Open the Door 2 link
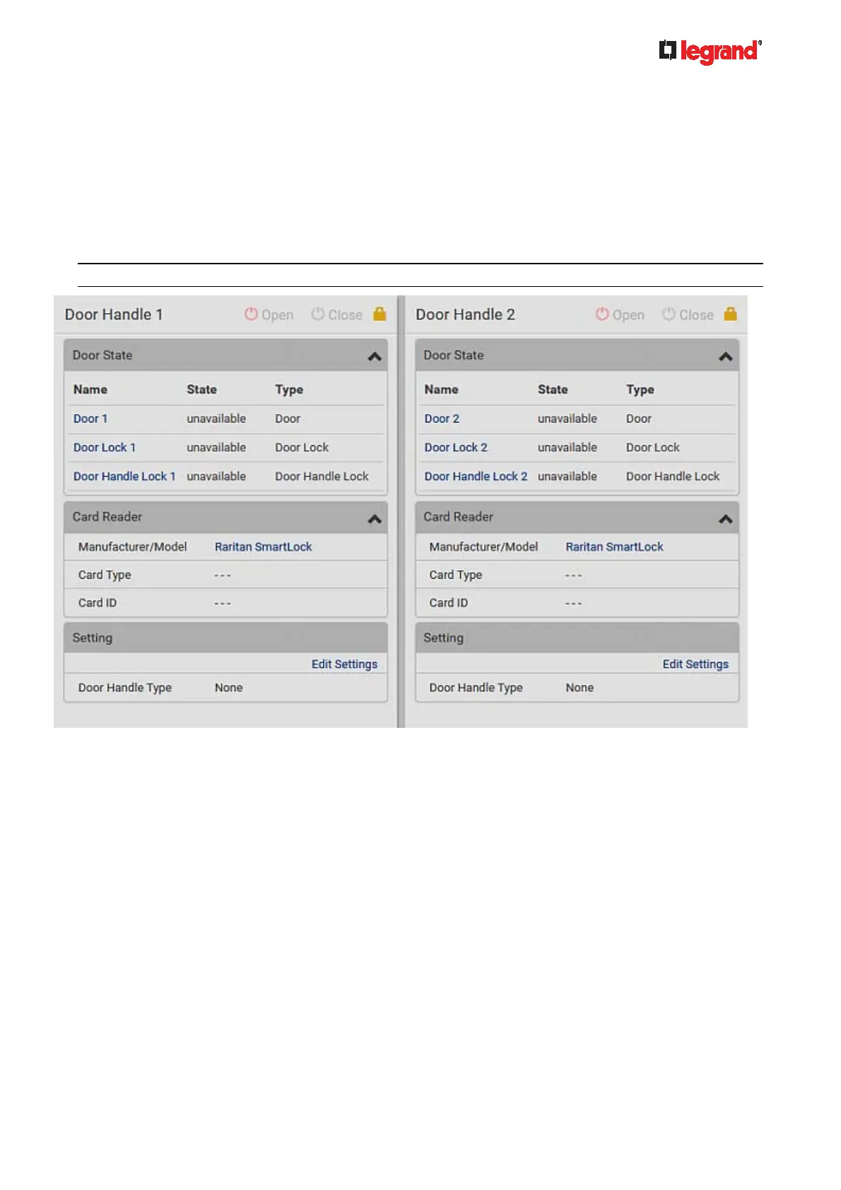This screenshot has width=841, height=1190. 442,418
